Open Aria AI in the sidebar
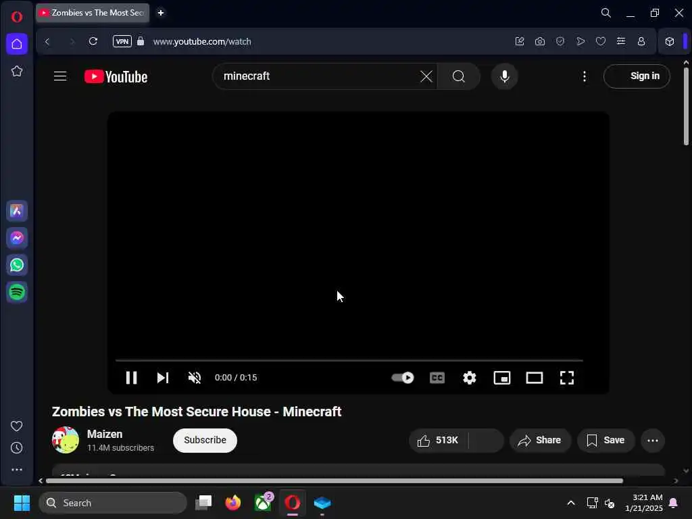The height and width of the screenshot is (519, 692). (17, 211)
